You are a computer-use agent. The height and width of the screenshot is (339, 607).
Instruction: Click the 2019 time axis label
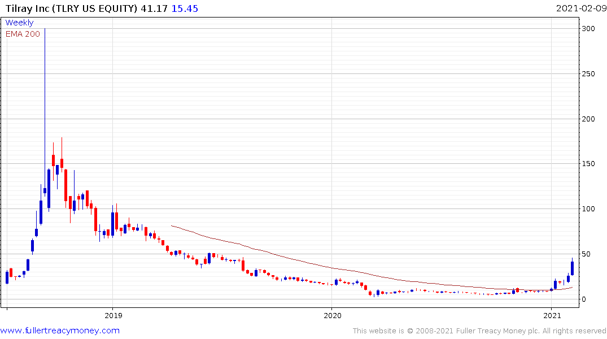pyautogui.click(x=113, y=315)
